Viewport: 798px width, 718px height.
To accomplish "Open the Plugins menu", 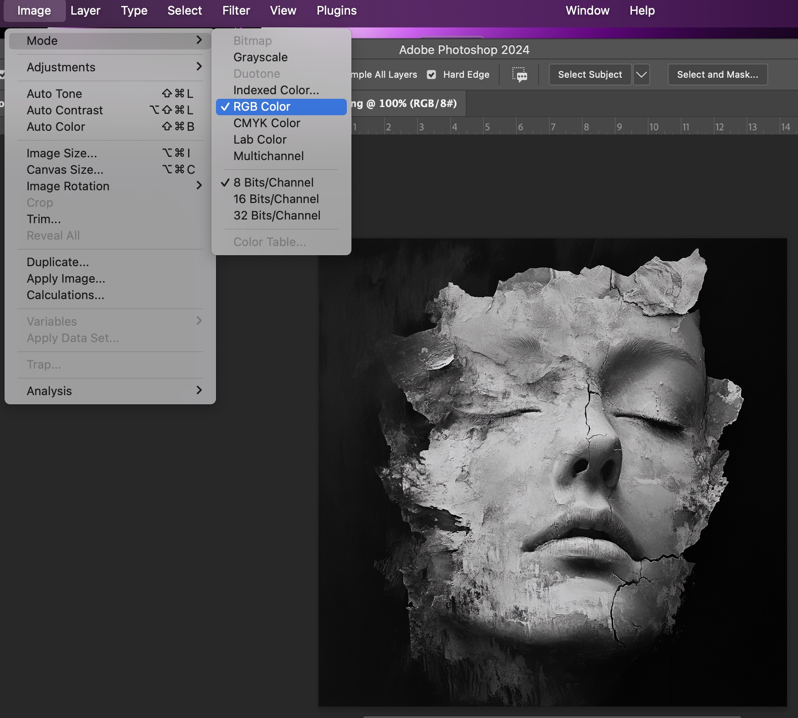I will point(337,11).
